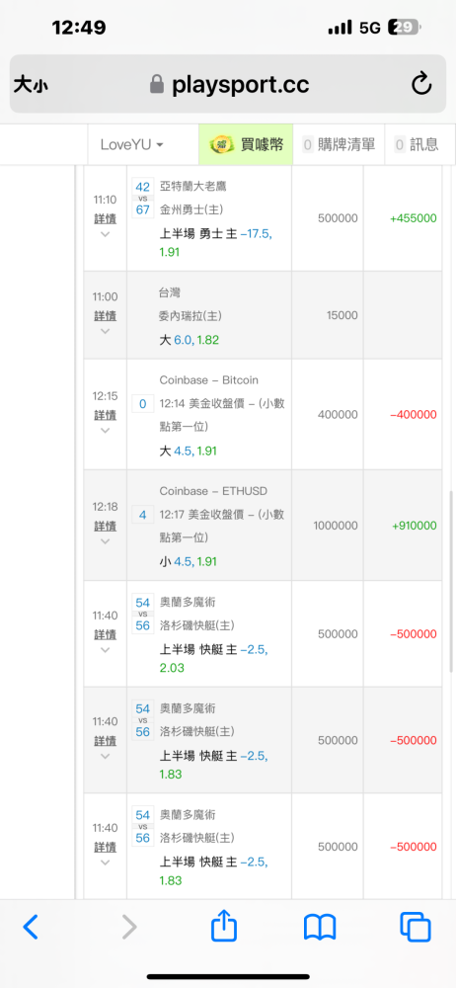Expand 詳情 for the 11:10 Hawks Warriors bet

106,219
